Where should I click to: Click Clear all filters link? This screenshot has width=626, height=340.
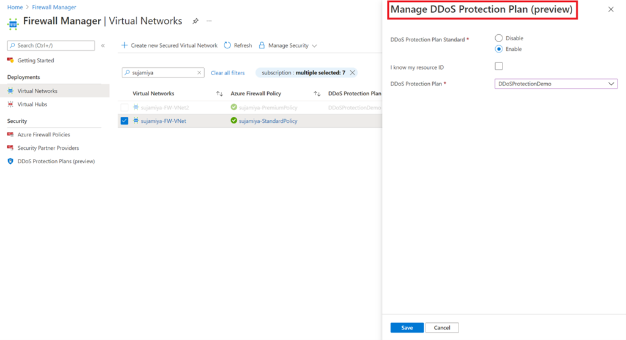pyautogui.click(x=227, y=73)
